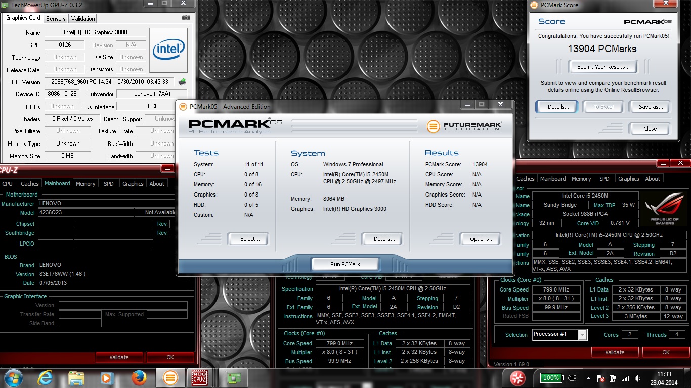Click Validate in the LENOVO mainboard CPU-Z window
This screenshot has height=388, width=691.
point(119,357)
